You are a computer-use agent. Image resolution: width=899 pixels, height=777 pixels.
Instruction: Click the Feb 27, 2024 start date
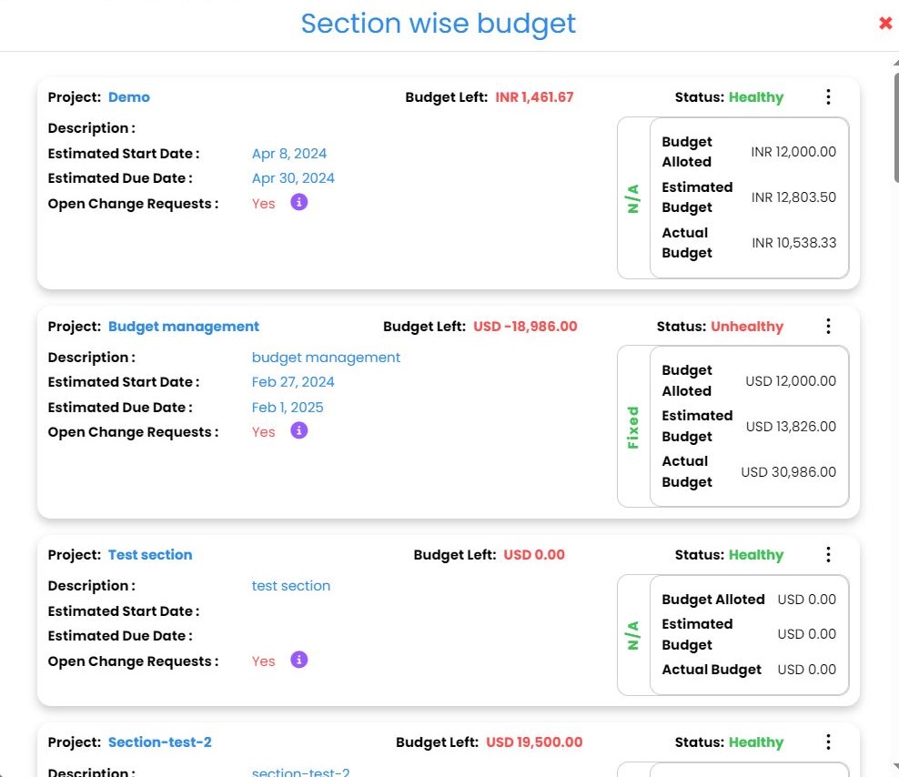coord(293,382)
